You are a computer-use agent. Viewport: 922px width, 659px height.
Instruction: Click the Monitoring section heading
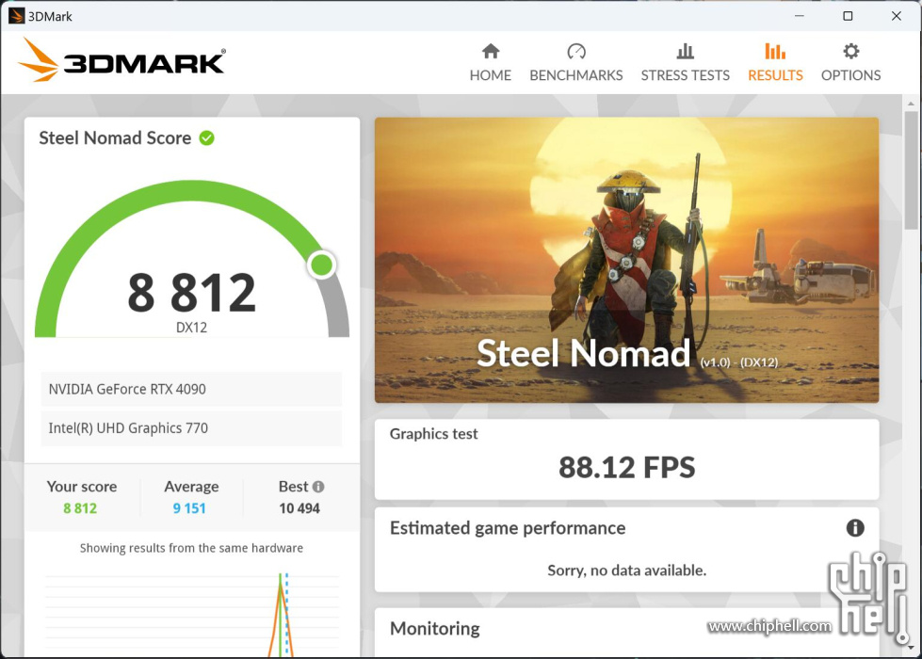(x=434, y=629)
